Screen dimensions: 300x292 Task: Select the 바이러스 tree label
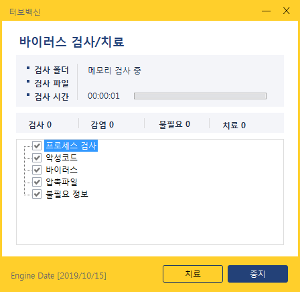coord(62,170)
